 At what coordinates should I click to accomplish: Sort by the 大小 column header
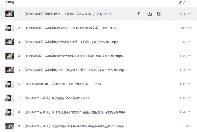[182, 2]
